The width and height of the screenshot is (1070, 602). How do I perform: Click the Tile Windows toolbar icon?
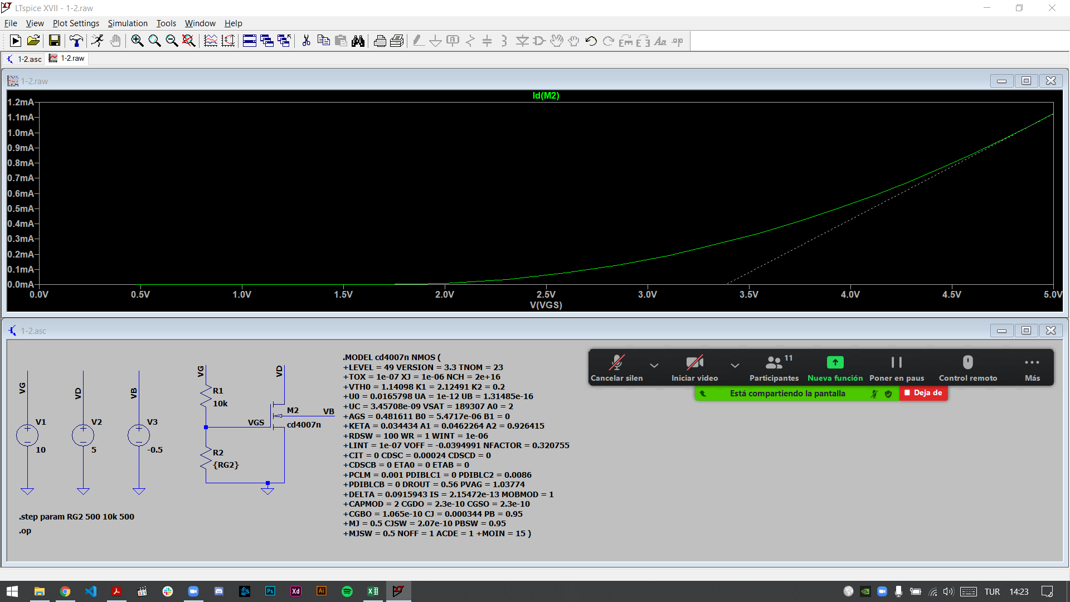pyautogui.click(x=249, y=41)
